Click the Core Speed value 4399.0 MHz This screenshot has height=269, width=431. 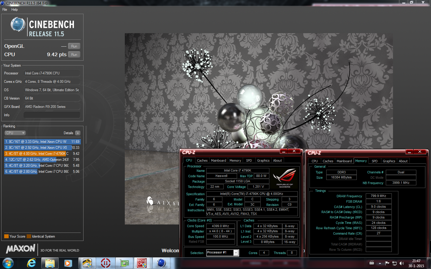coord(220,226)
